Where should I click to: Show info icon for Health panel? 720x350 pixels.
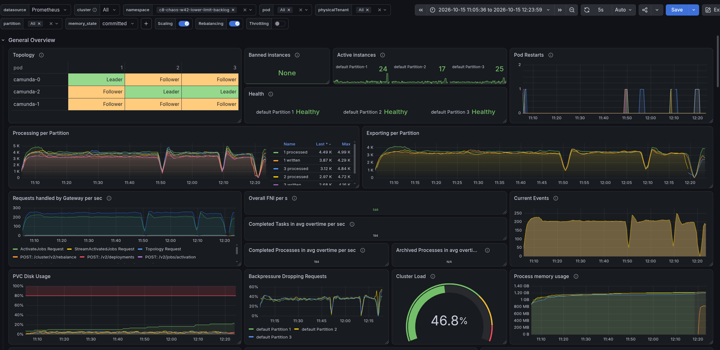[271, 94]
